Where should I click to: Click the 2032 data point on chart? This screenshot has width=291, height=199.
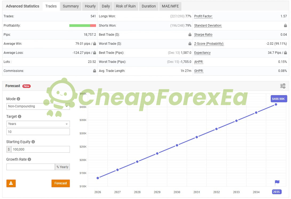(216, 129)
